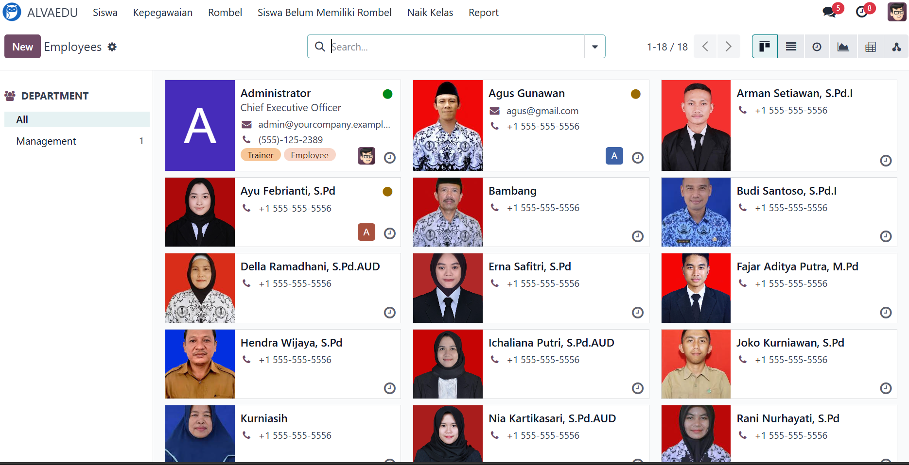Screen dimensions: 909x465
Task: Click the Search input field
Action: (x=456, y=47)
